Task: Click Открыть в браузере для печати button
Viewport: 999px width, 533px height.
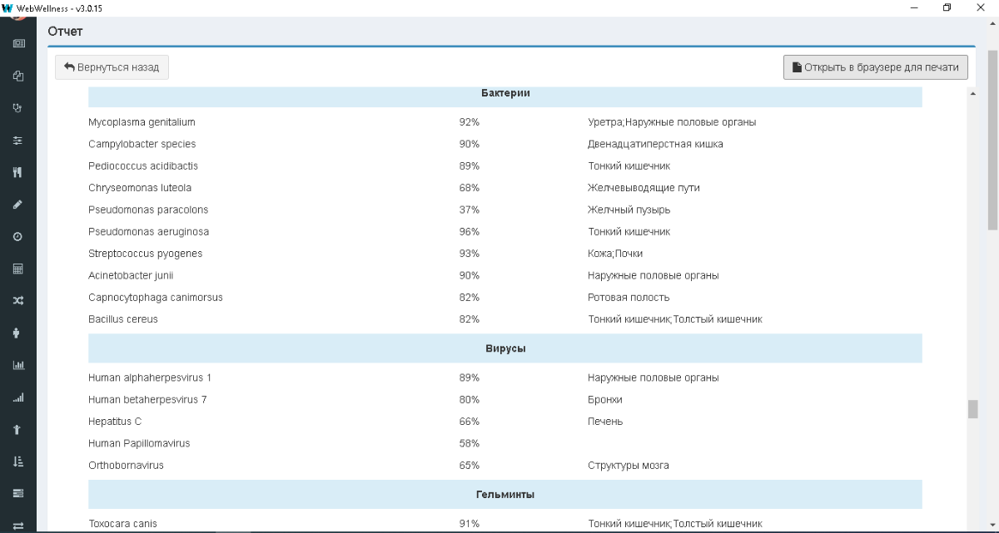Action: click(x=876, y=67)
